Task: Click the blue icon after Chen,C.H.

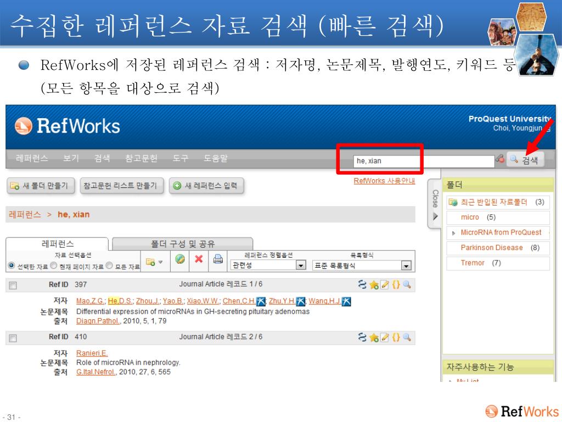Action: [261, 302]
